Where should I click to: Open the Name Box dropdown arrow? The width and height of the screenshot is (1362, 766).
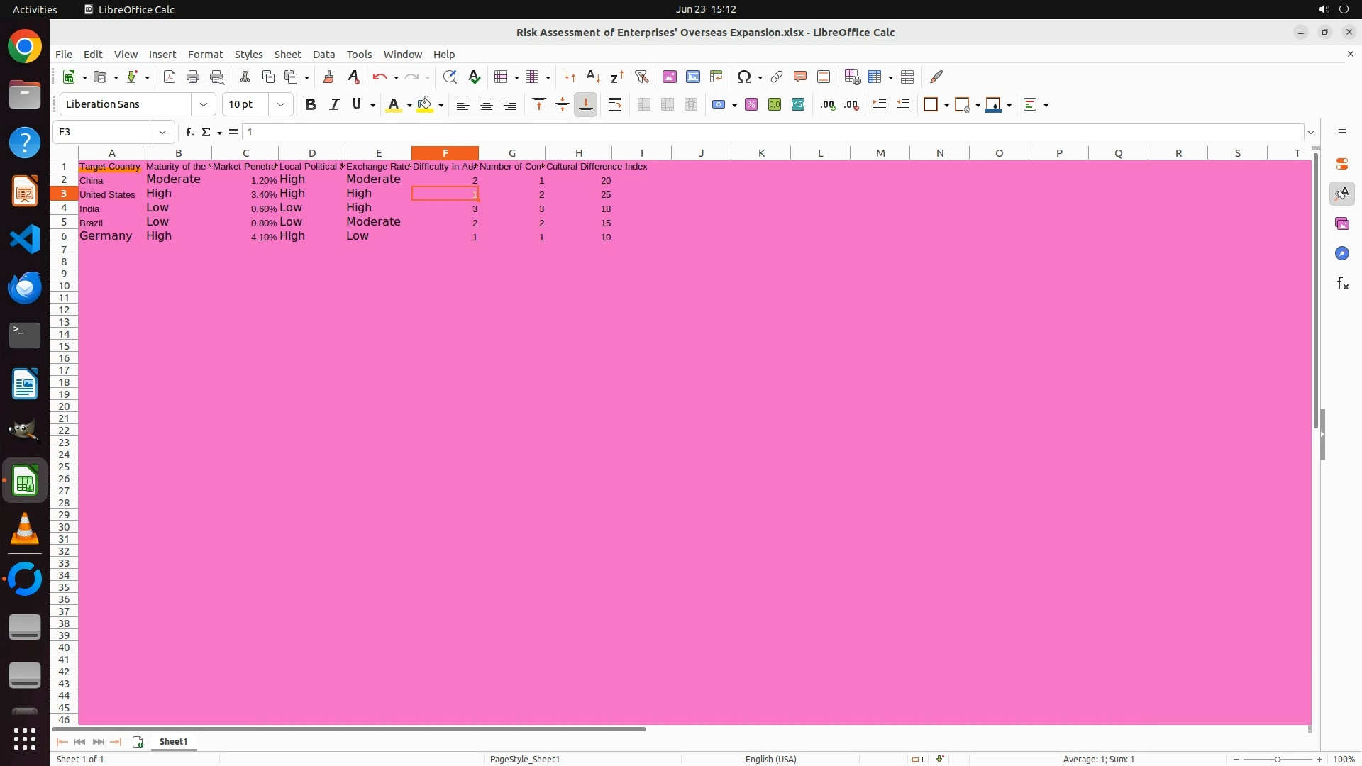[x=162, y=132]
